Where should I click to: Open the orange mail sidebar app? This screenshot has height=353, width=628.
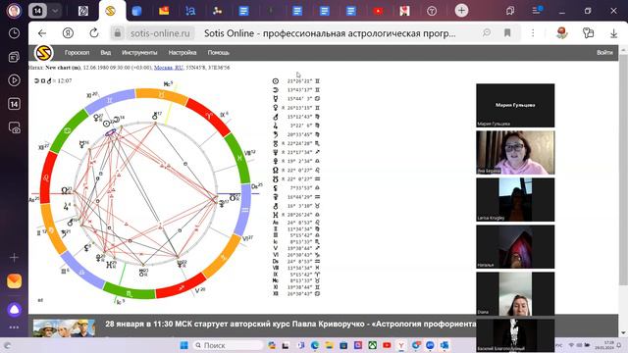(14, 281)
